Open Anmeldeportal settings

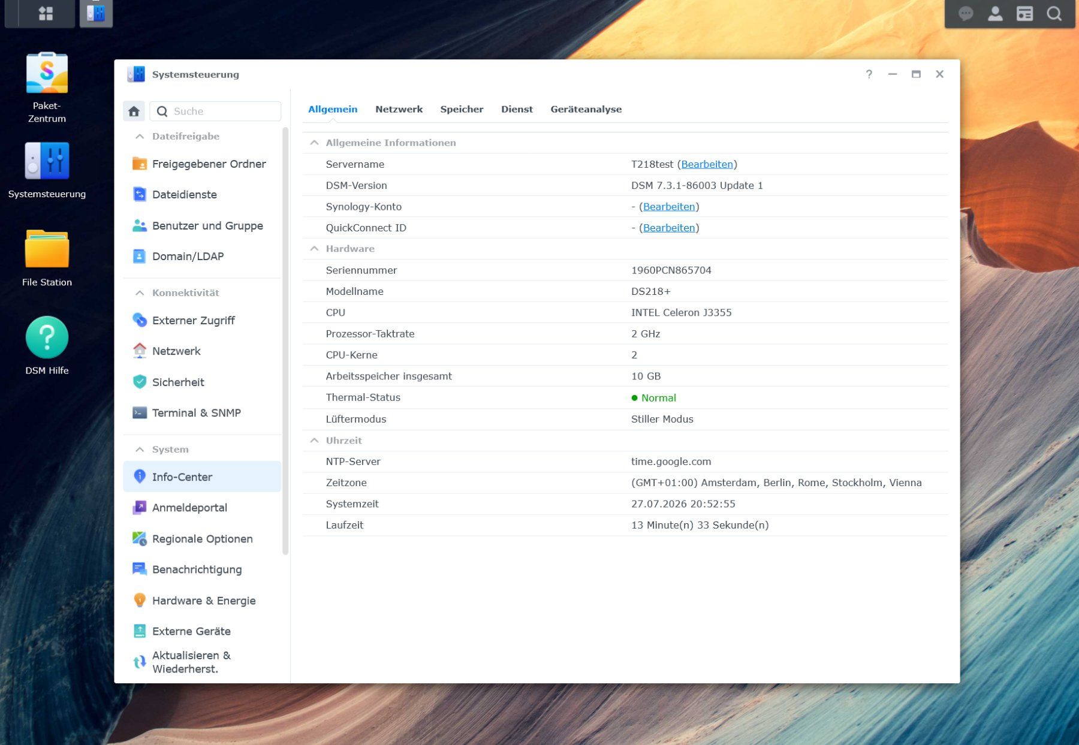click(x=202, y=507)
